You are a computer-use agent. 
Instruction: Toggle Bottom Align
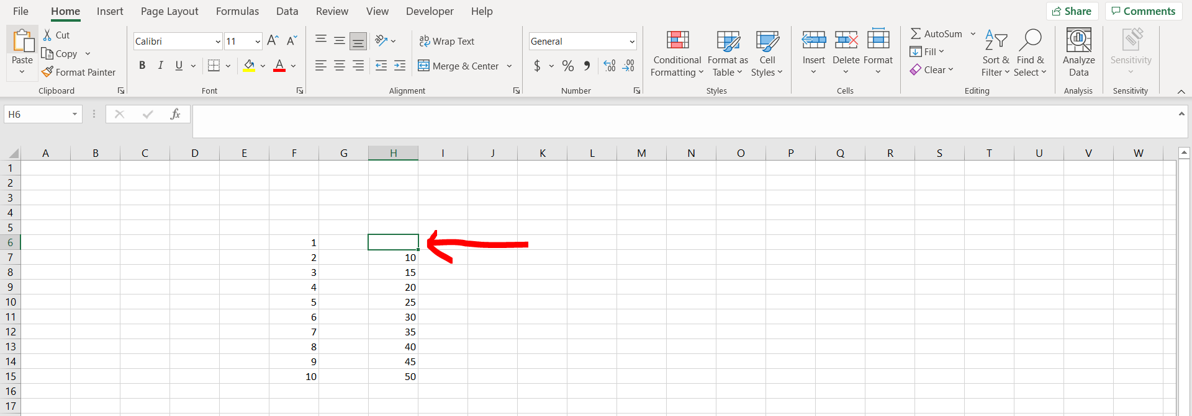358,41
